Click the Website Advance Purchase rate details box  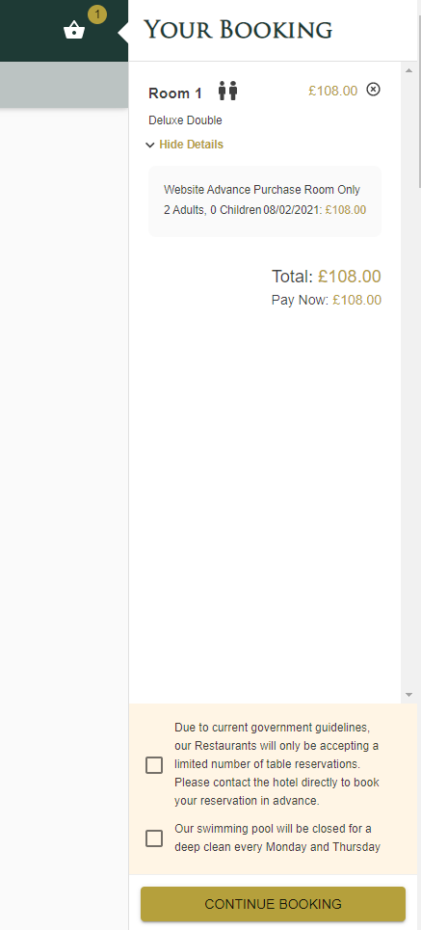pyautogui.click(x=265, y=201)
